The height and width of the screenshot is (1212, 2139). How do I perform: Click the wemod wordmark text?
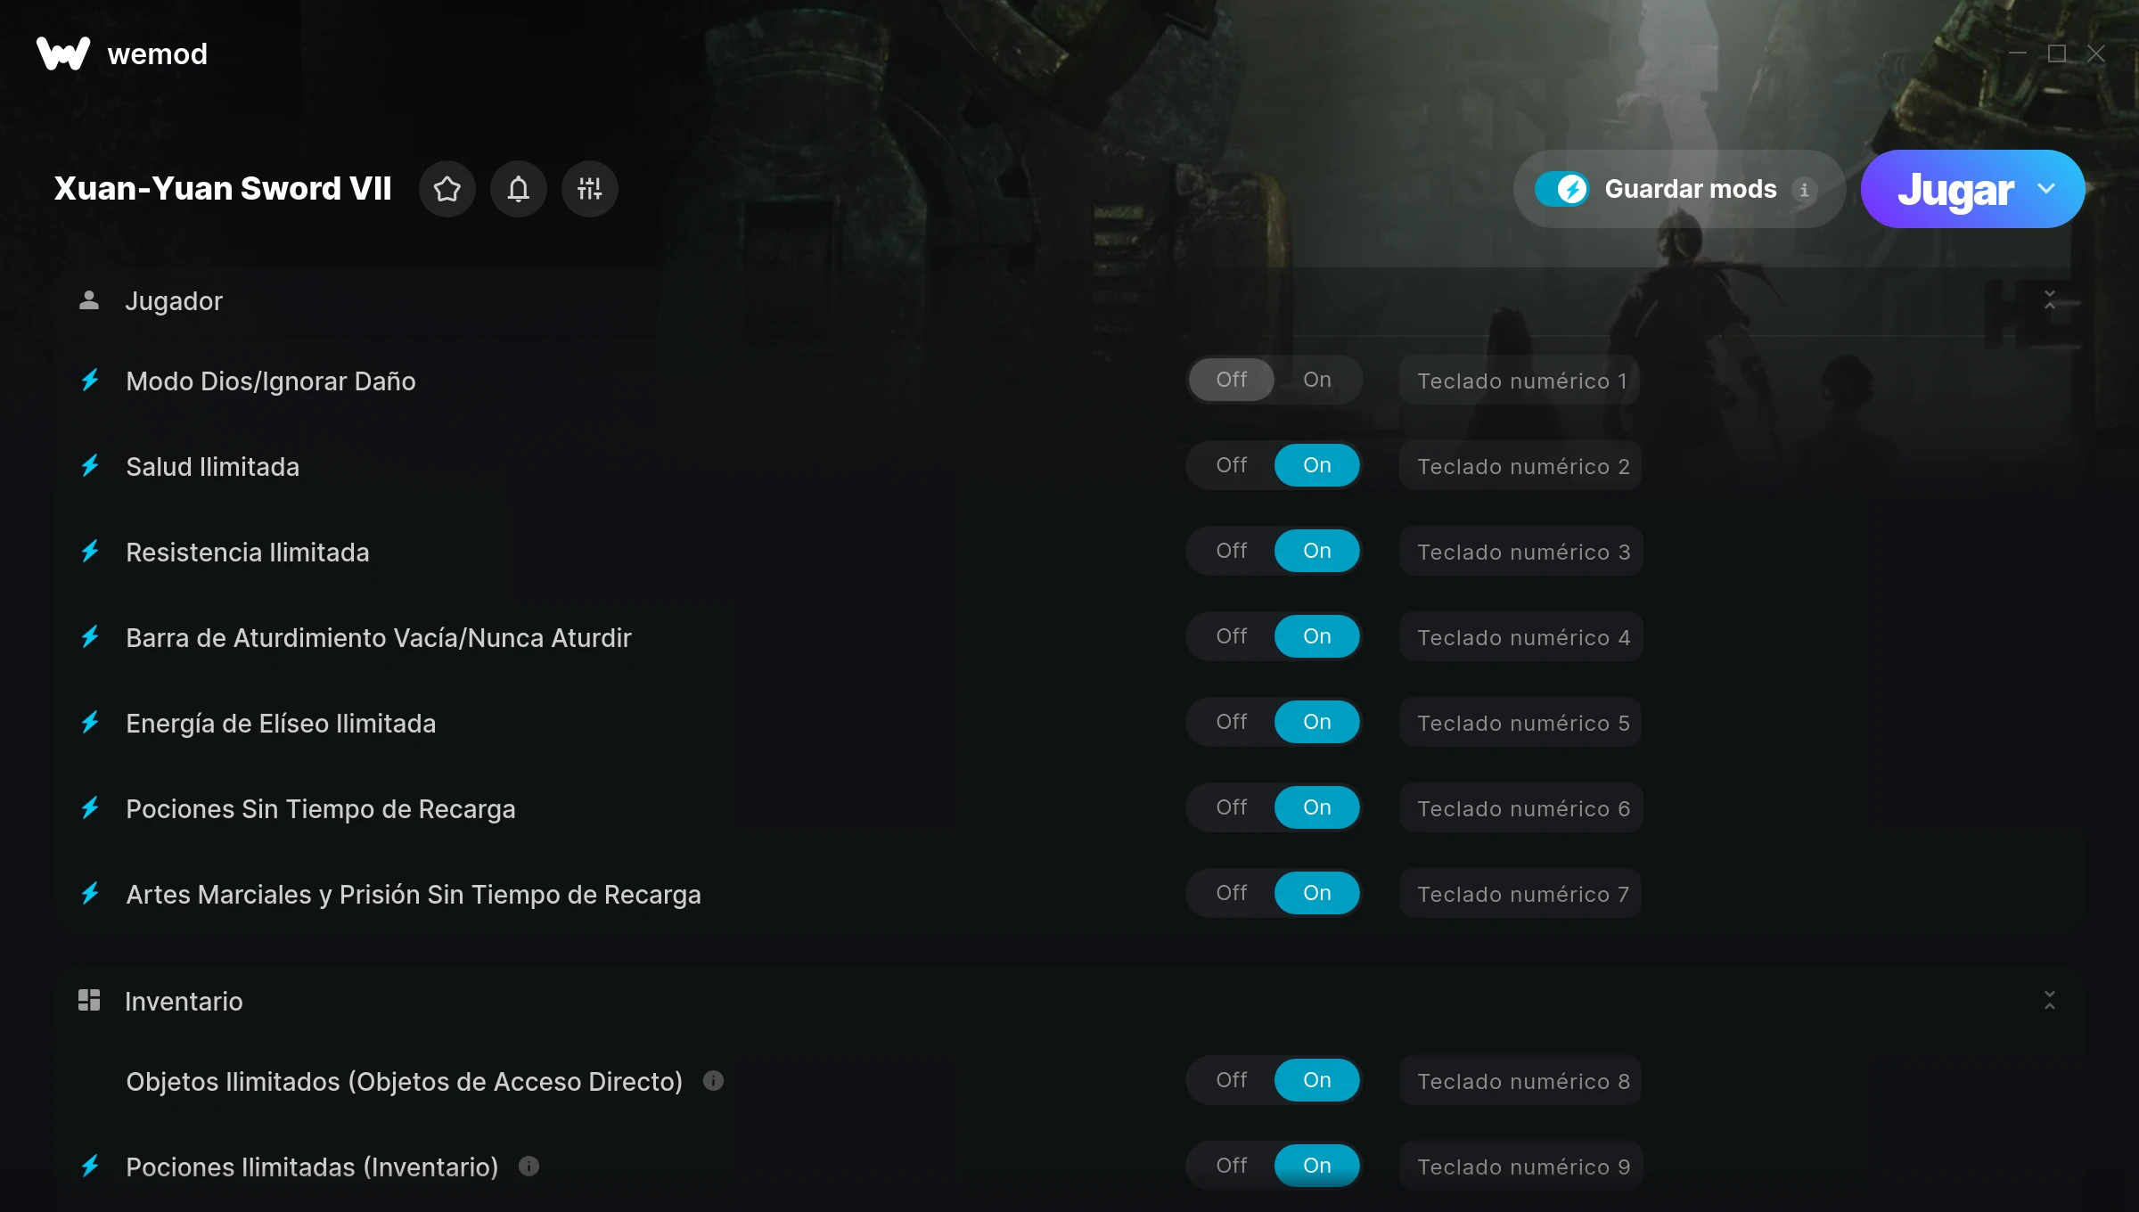click(158, 53)
